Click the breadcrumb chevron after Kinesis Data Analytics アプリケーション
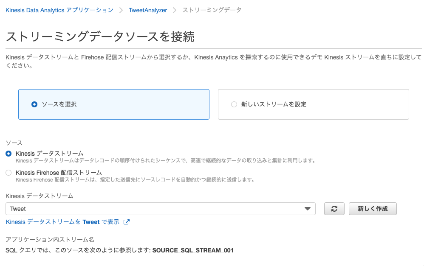Viewport: 424px width, 266px height. click(x=121, y=10)
